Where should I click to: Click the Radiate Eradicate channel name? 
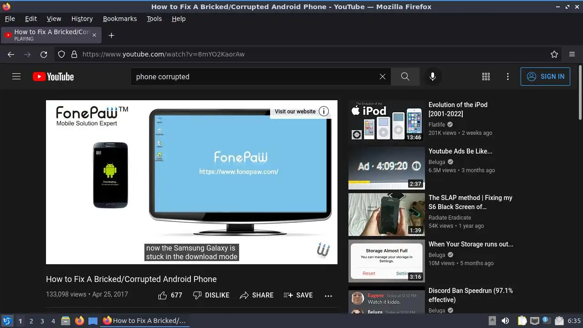[x=450, y=217]
